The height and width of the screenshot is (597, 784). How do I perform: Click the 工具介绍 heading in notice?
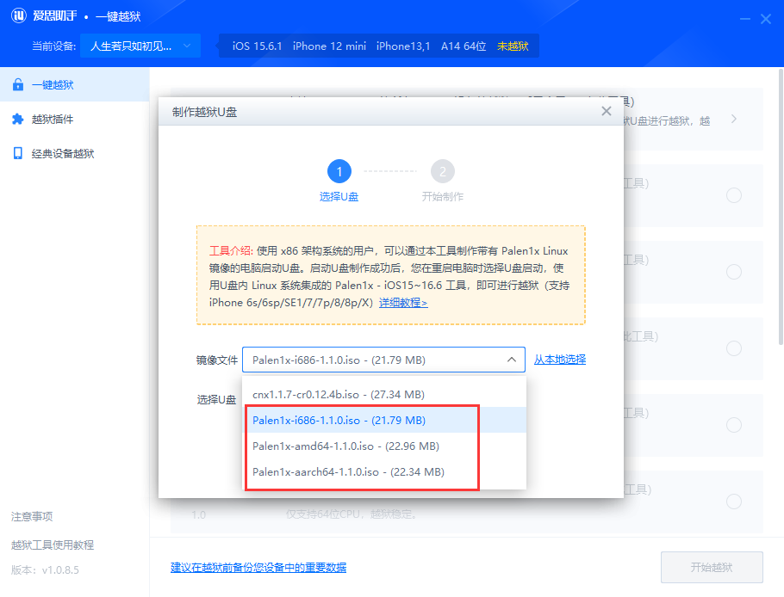[x=231, y=250]
